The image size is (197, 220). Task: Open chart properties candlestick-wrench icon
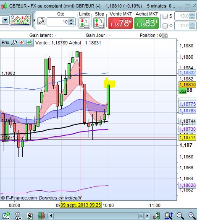[156, 216]
